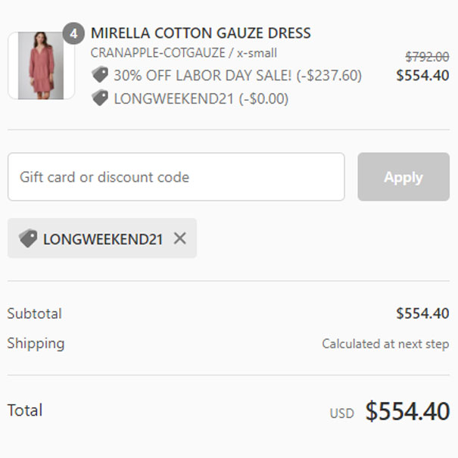This screenshot has height=458, width=458.
Task: Click the crossed-out $792.00 original price
Action: 427,57
